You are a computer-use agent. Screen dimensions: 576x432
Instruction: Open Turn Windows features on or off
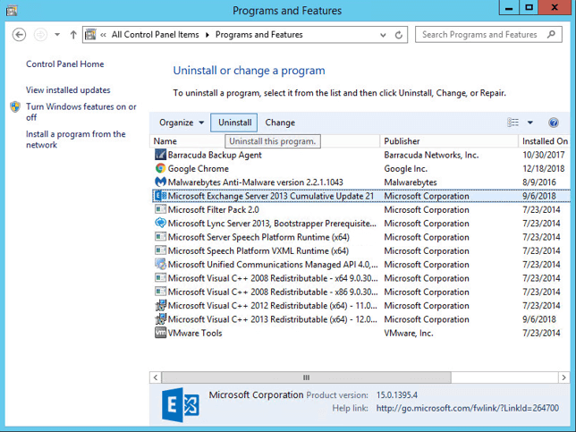pyautogui.click(x=80, y=112)
